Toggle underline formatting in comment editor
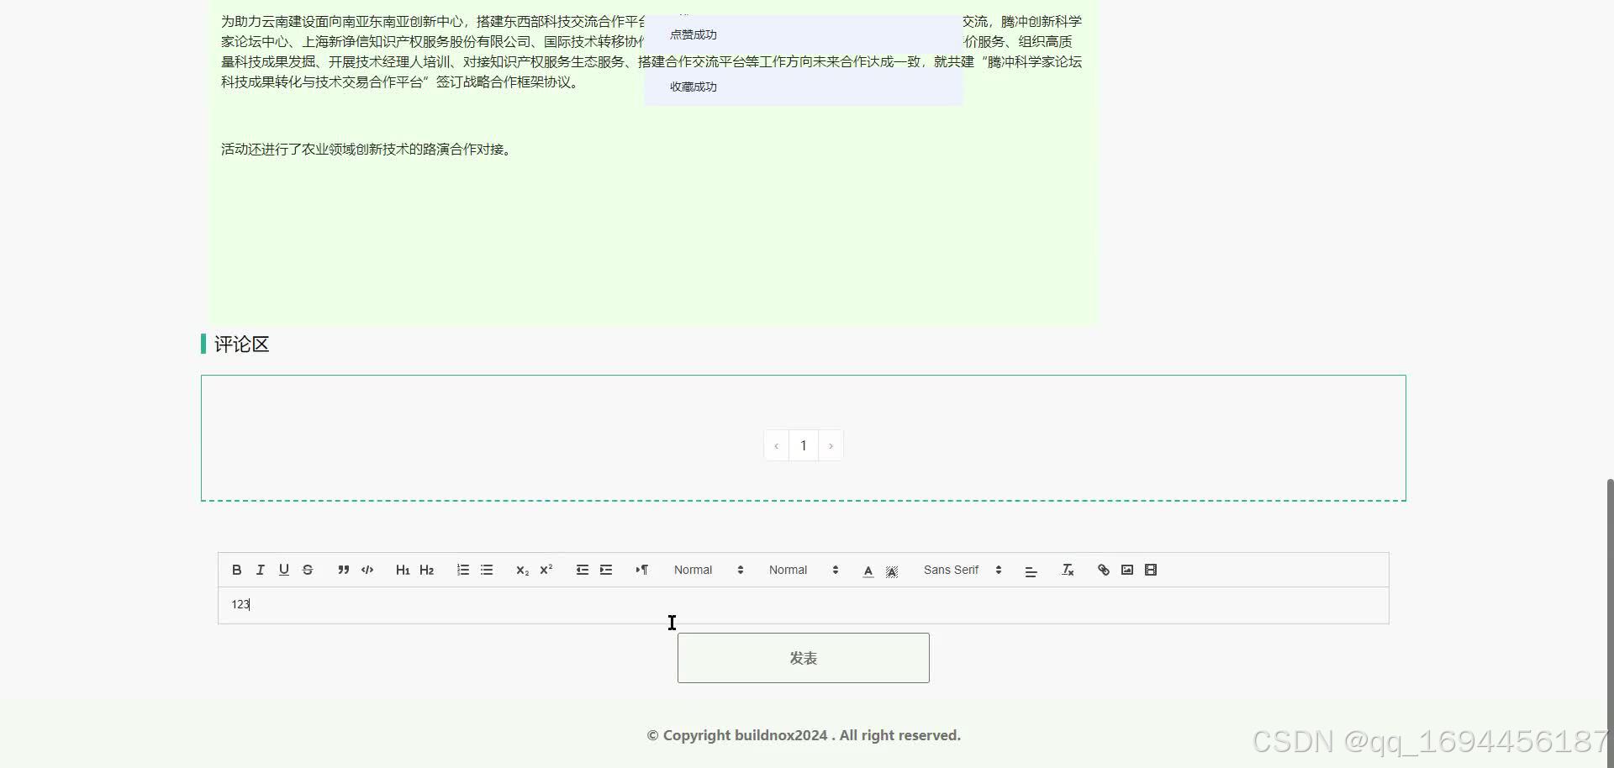Image resolution: width=1614 pixels, height=768 pixels. [284, 570]
